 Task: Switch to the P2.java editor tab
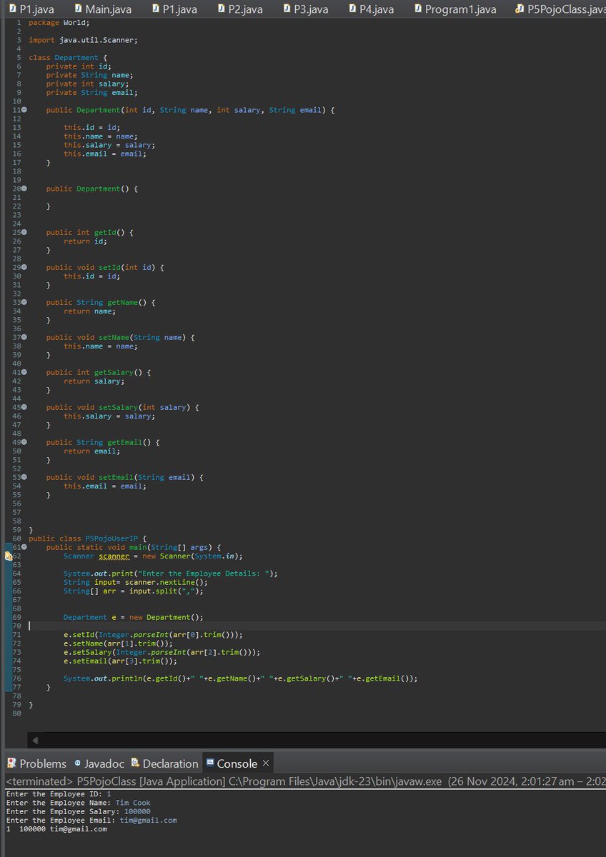[x=239, y=9]
